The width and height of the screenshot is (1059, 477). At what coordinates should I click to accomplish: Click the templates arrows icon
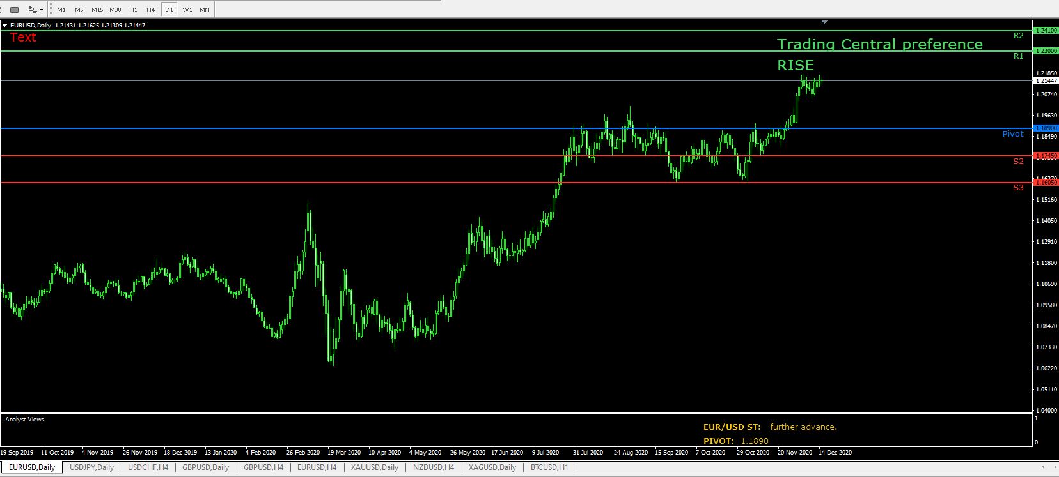32,10
